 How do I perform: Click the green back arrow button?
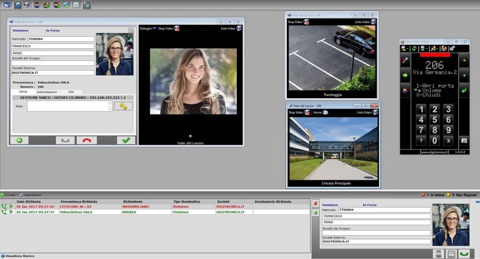click(x=19, y=140)
